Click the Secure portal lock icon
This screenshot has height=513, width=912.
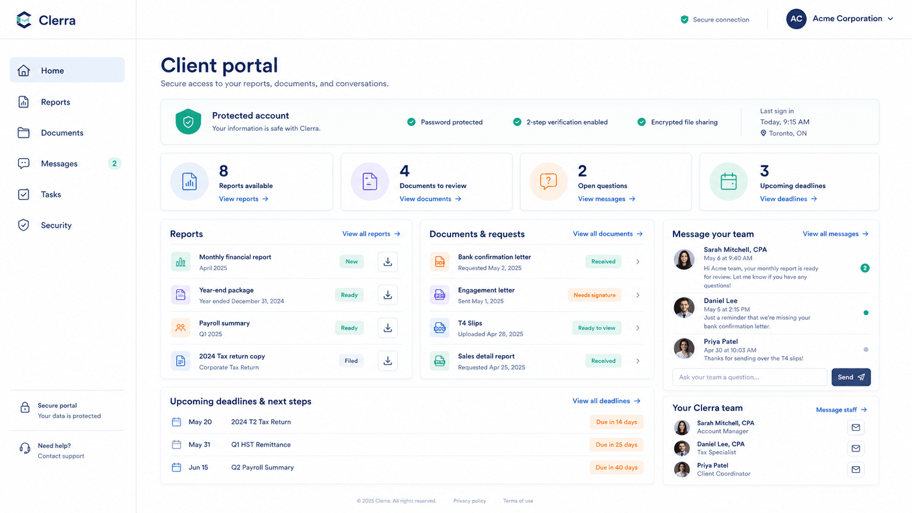25,408
